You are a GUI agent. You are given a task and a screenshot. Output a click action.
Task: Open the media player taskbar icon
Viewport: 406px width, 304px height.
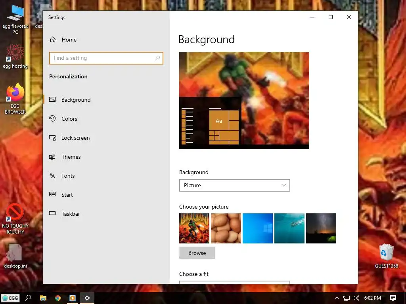point(73,298)
